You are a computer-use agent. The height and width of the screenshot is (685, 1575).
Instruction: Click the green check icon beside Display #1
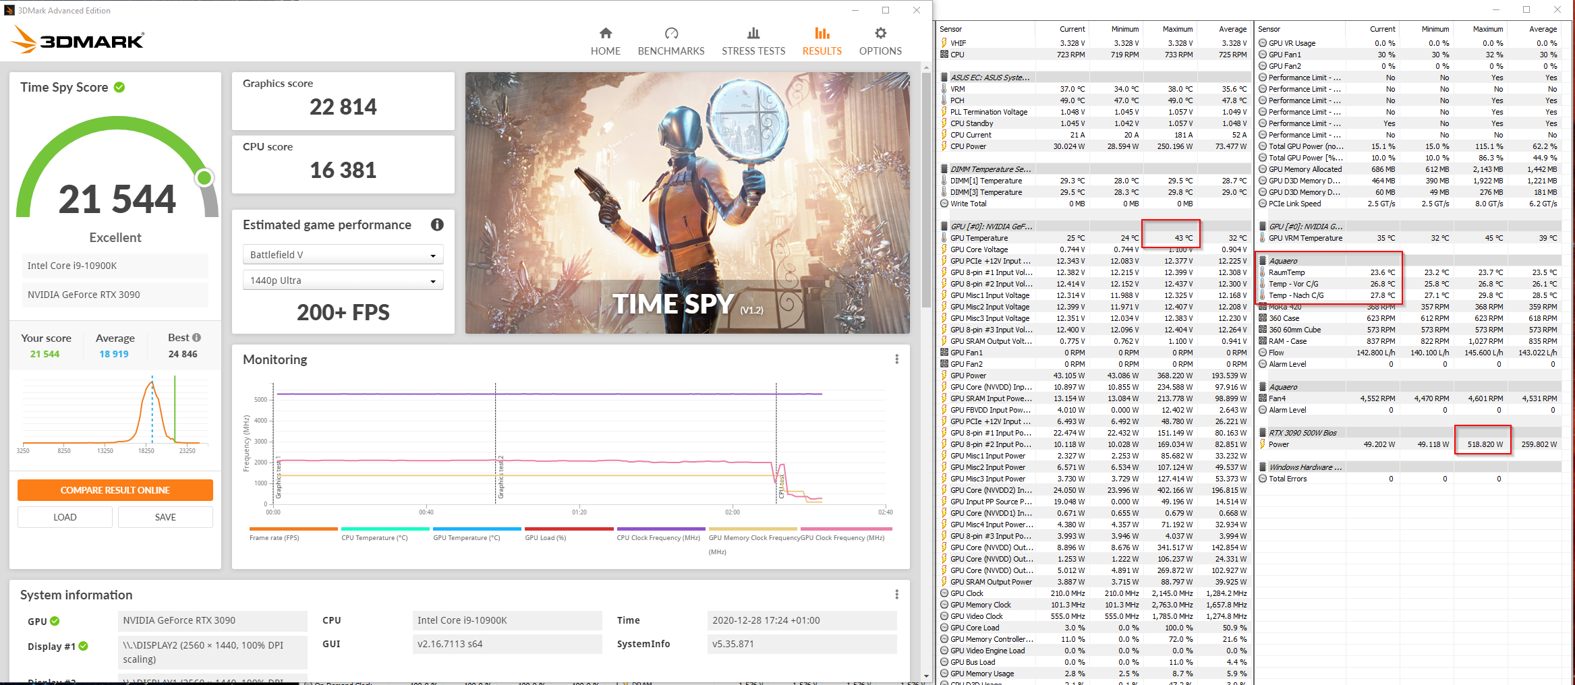[x=84, y=646]
